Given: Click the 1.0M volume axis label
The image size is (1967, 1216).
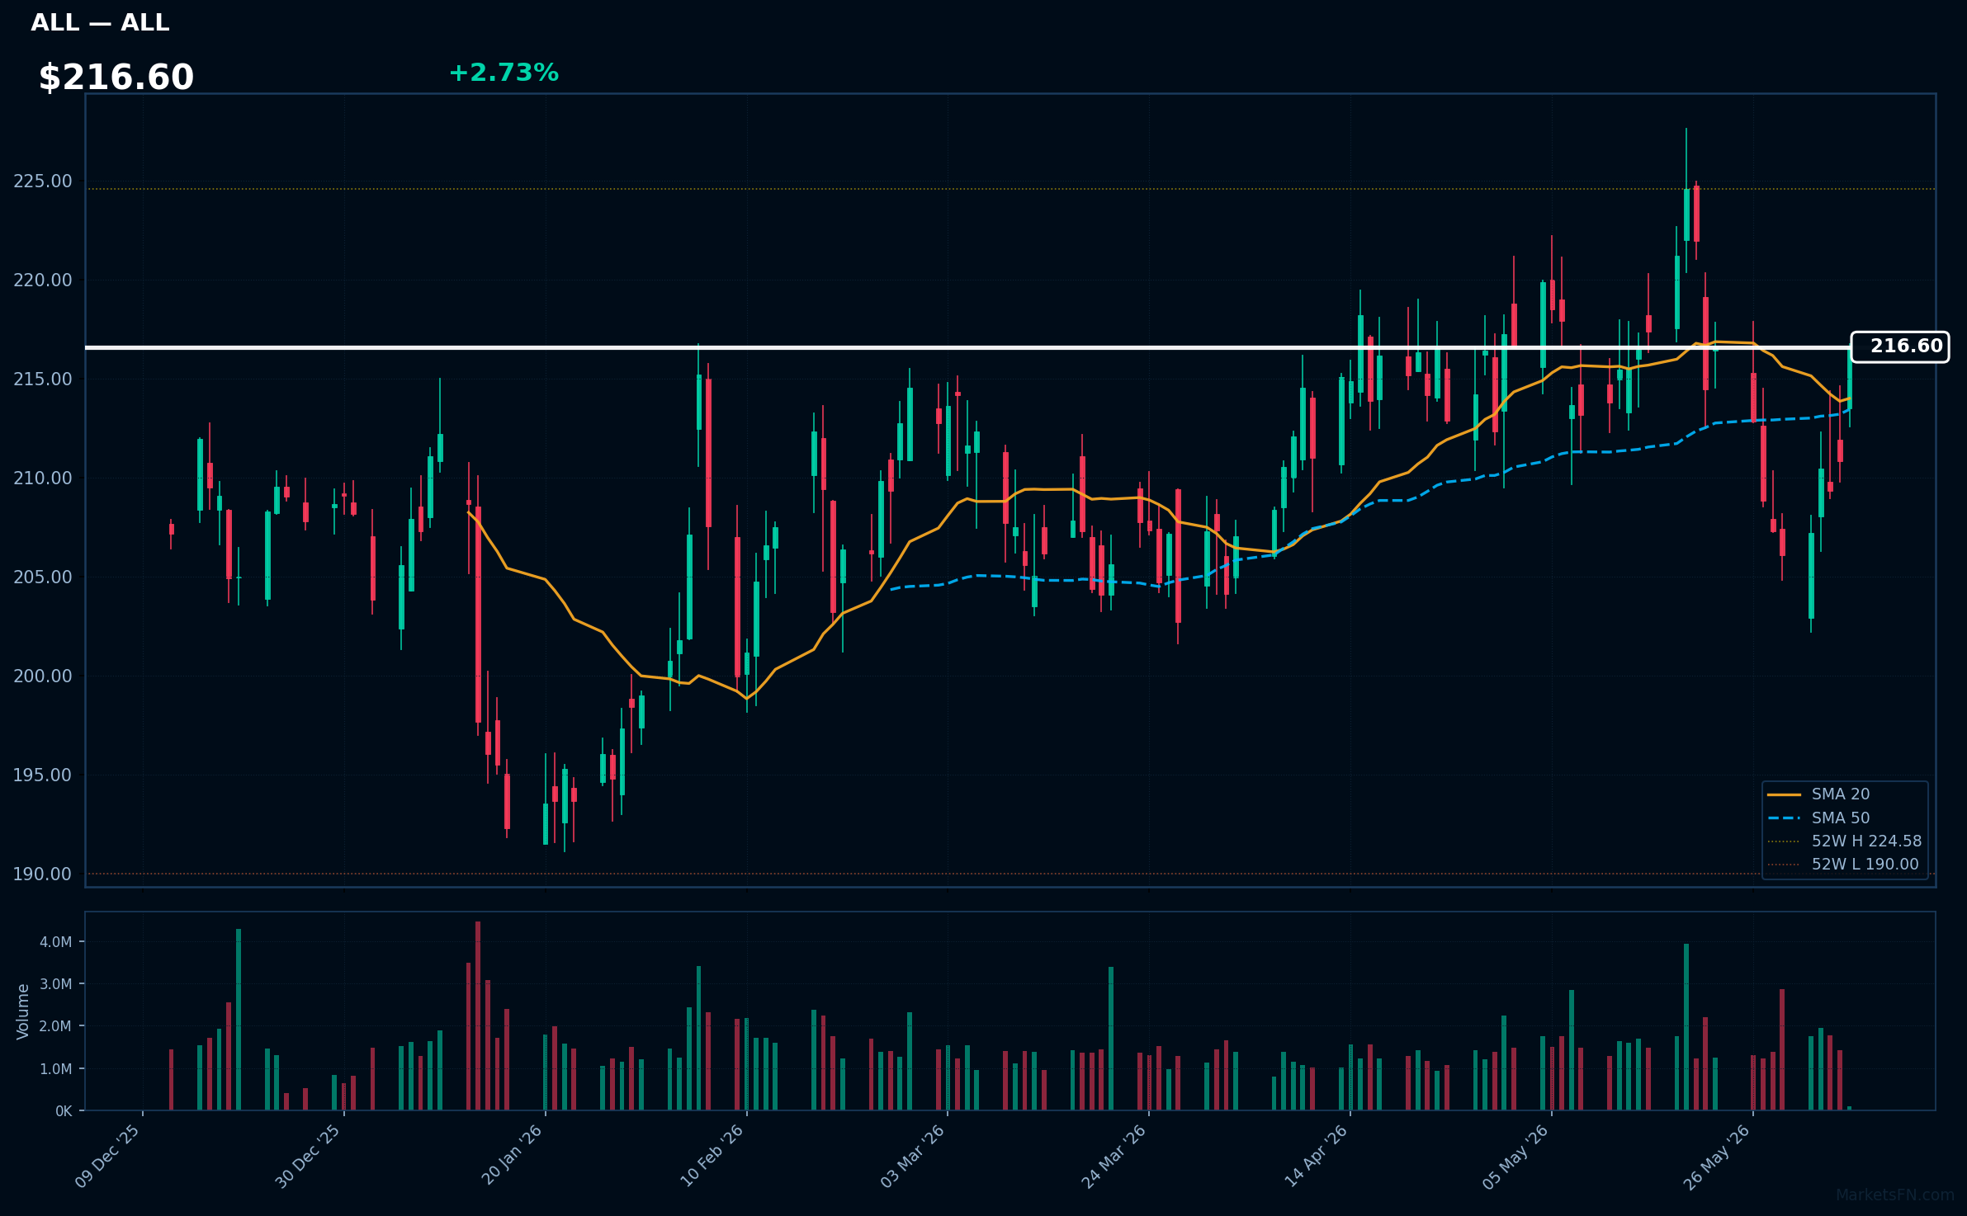Looking at the screenshot, I should [56, 1069].
